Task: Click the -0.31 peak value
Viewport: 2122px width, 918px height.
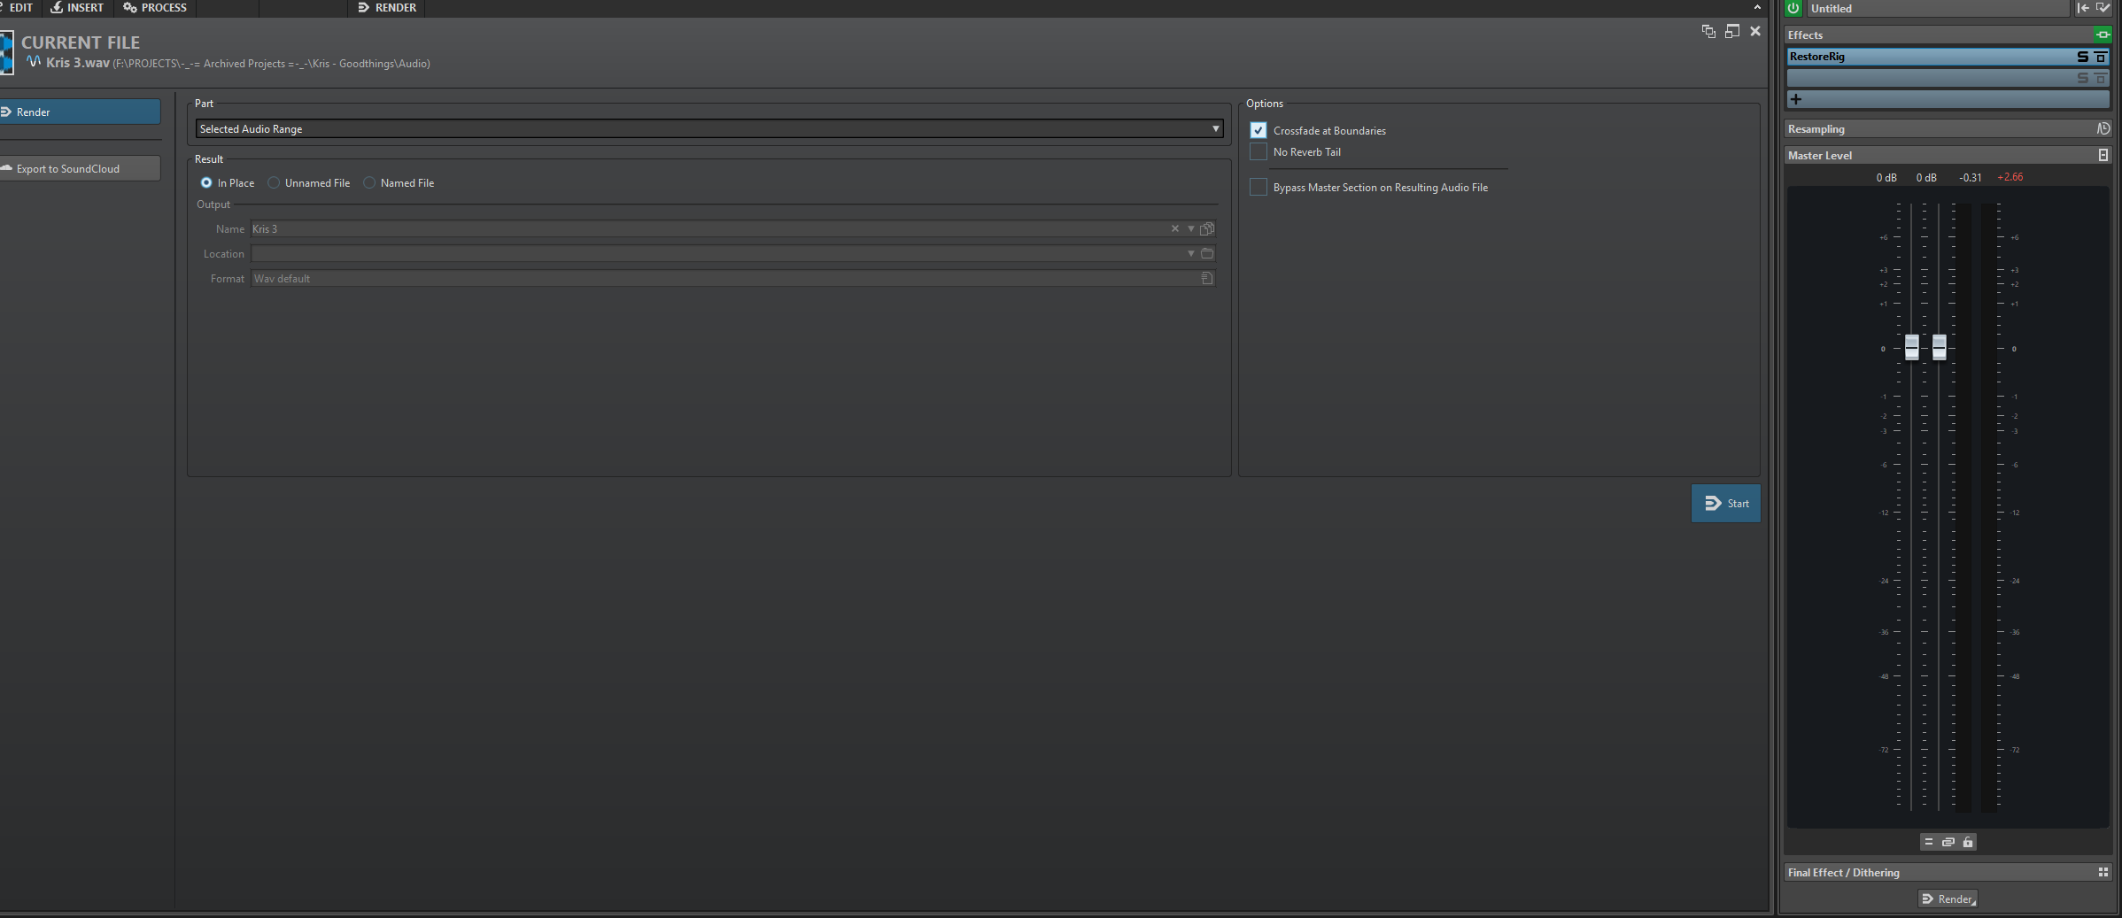Action: [x=1971, y=177]
